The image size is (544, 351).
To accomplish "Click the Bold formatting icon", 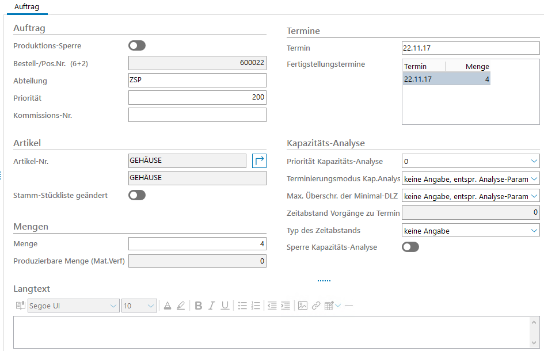I will tap(198, 306).
